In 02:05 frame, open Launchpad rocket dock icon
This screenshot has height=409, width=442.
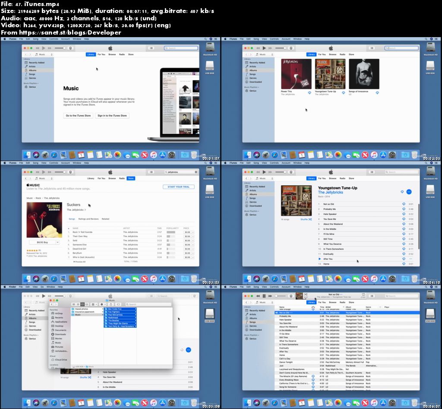[265, 155]
